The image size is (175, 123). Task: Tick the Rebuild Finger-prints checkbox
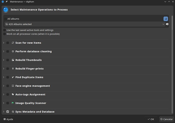[8, 68]
